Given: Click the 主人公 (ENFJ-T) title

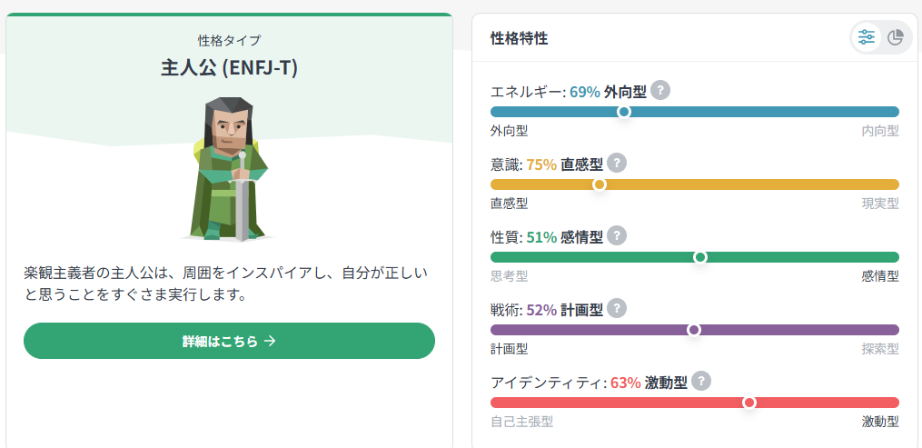Looking at the screenshot, I should [x=229, y=67].
